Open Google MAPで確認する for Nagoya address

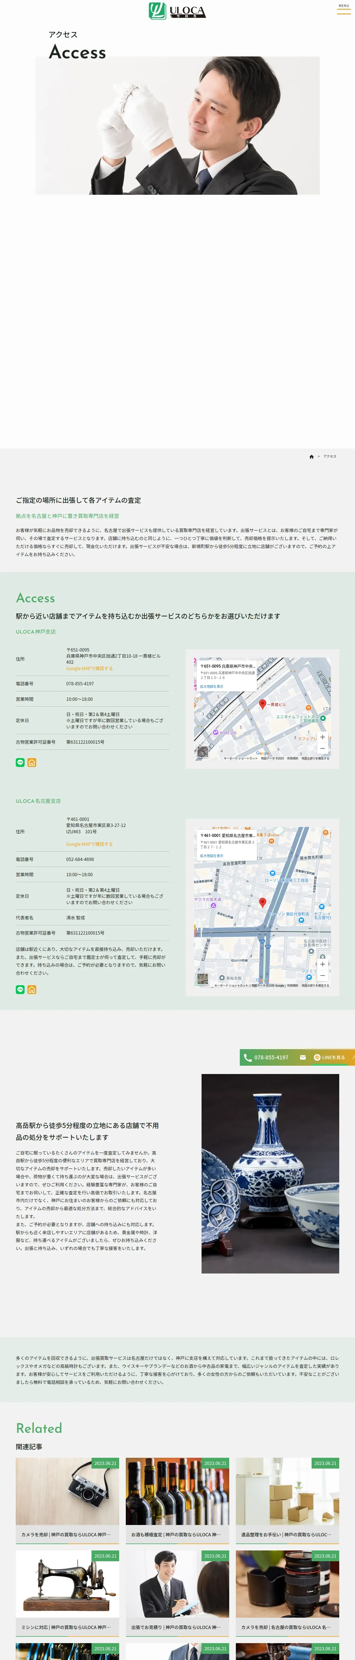point(89,844)
